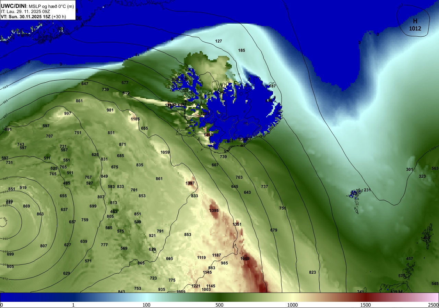
Task: Click the 871 height value
Action: pos(122,144)
